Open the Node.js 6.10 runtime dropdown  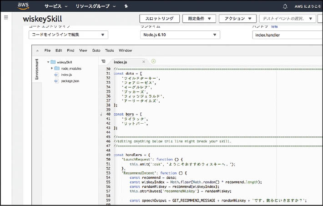coord(180,35)
